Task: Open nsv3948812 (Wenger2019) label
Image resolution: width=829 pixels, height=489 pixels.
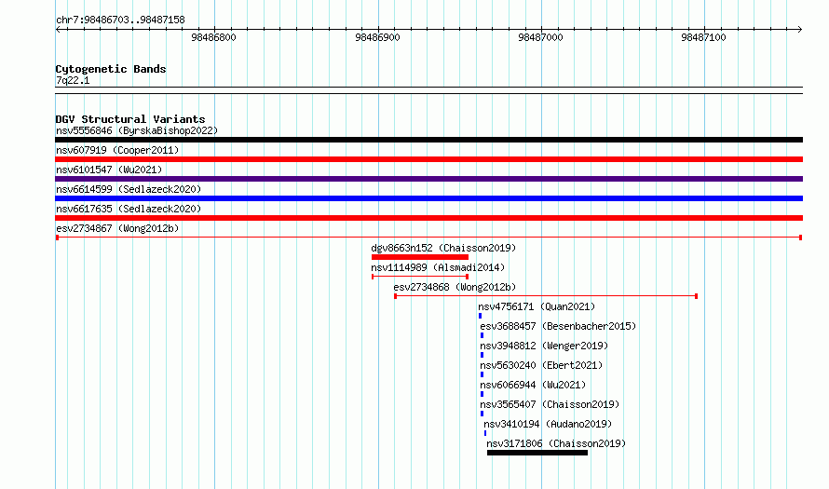Action: coord(544,346)
